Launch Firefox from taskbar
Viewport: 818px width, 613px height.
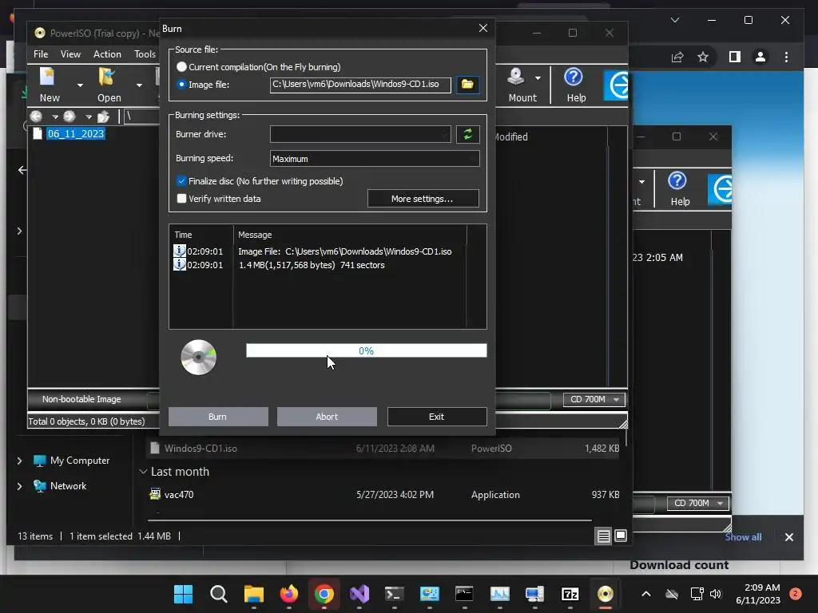[289, 594]
